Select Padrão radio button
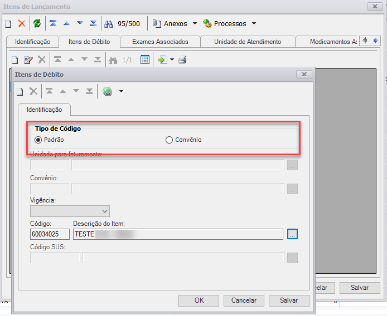 38,140
